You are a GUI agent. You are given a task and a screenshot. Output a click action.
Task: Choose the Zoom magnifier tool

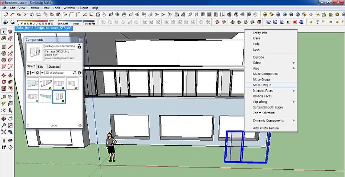(4, 126)
